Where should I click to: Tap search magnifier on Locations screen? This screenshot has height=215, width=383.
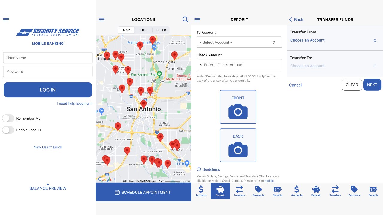[x=185, y=19]
